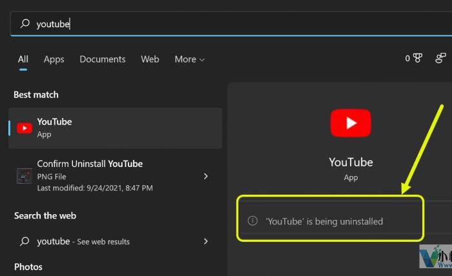Click the Best match heading

coord(36,95)
